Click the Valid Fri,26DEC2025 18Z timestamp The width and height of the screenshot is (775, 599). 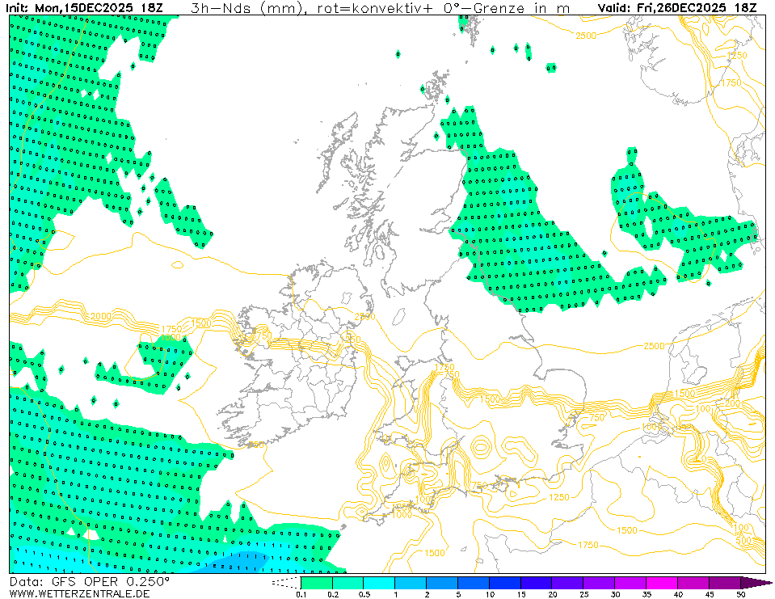point(677,8)
